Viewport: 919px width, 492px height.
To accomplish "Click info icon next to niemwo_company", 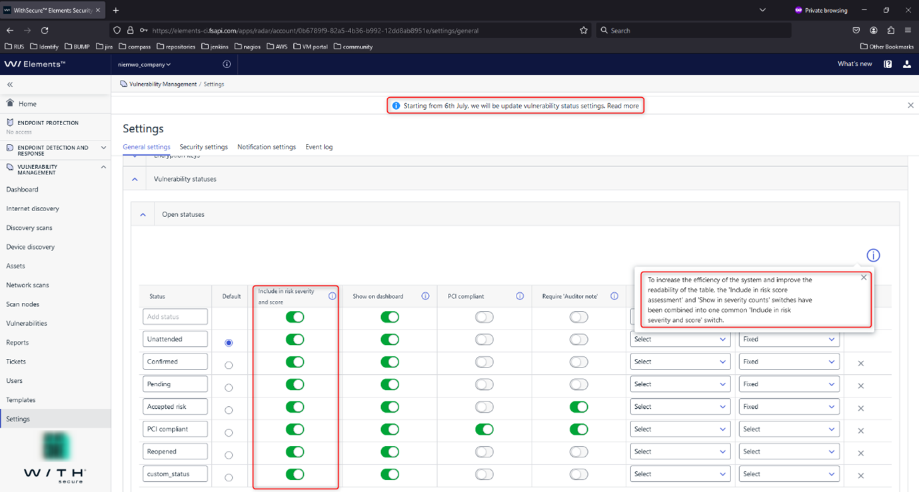I will 227,65.
